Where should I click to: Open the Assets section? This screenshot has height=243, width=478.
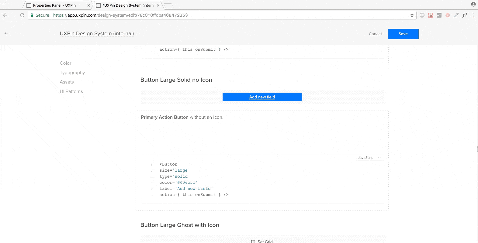point(67,82)
